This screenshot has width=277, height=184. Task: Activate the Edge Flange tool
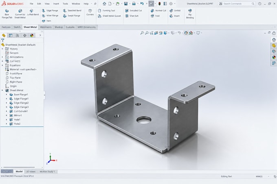(x=50, y=11)
